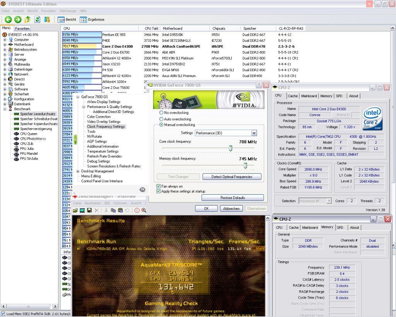Select Temperature Settings in NVIDIA tree
The image size is (396, 317).
coord(103,151)
